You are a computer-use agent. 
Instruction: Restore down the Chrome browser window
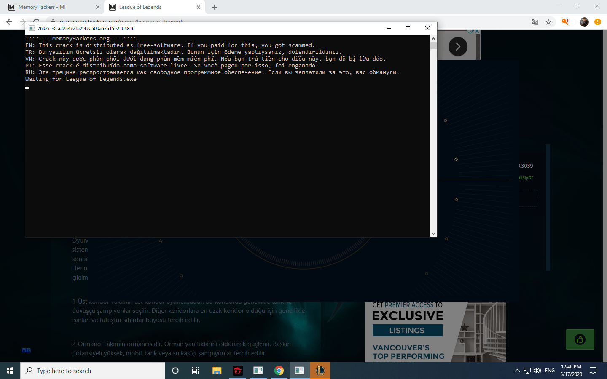click(578, 6)
